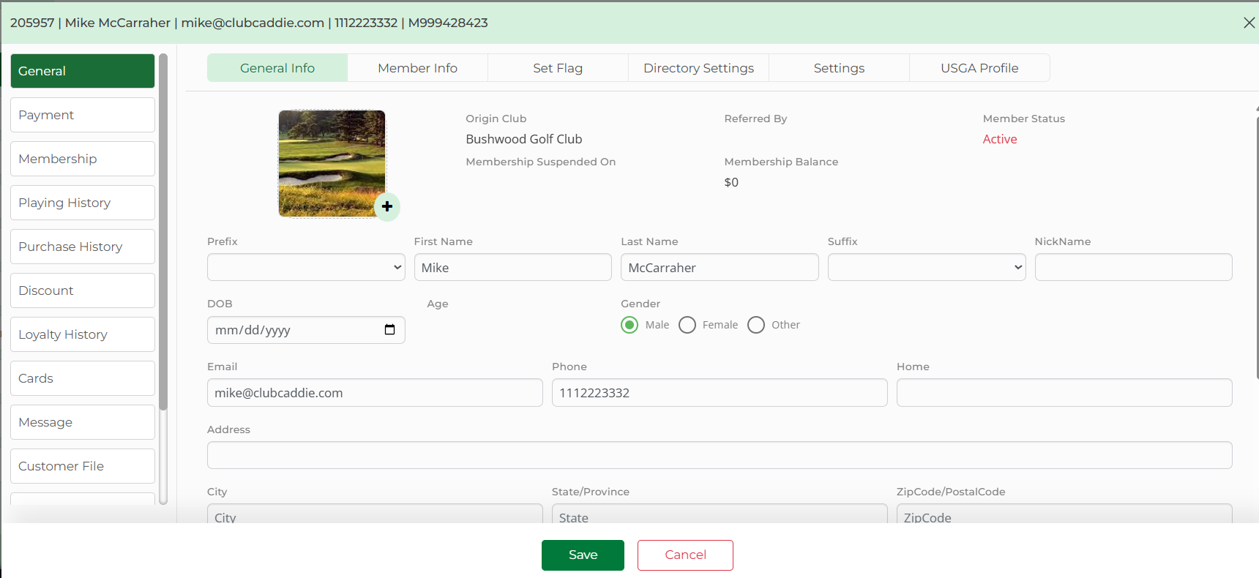Open the Suffix dropdown list
Screen dimensions: 1259x578
[926, 268]
